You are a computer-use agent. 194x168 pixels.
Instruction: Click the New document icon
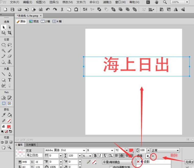[5, 10]
